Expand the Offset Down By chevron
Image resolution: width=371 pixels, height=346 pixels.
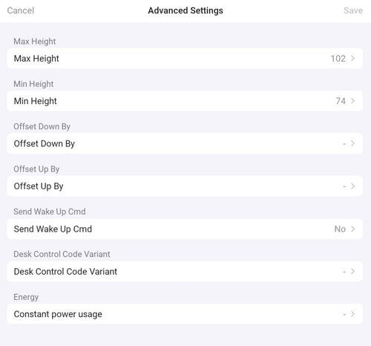(x=353, y=143)
